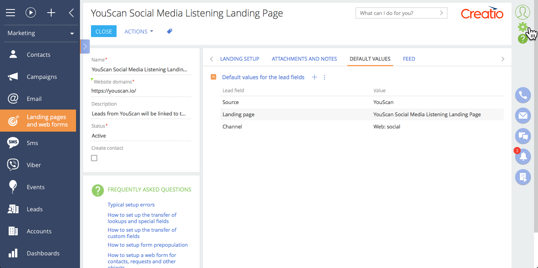
Task: Show previous tabs with left arrow
Action: click(x=211, y=59)
